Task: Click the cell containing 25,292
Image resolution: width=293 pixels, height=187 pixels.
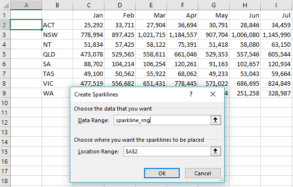Action: [x=89, y=25]
